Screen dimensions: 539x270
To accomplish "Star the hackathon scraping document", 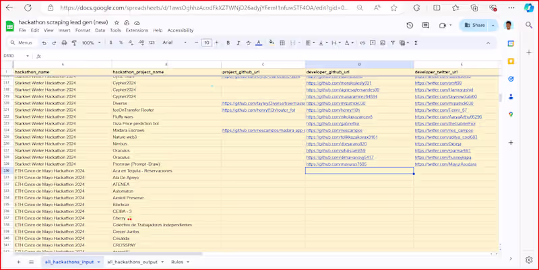I will coord(117,22).
